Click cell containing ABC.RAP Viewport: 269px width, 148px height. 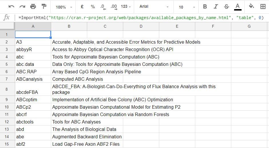click(x=33, y=72)
